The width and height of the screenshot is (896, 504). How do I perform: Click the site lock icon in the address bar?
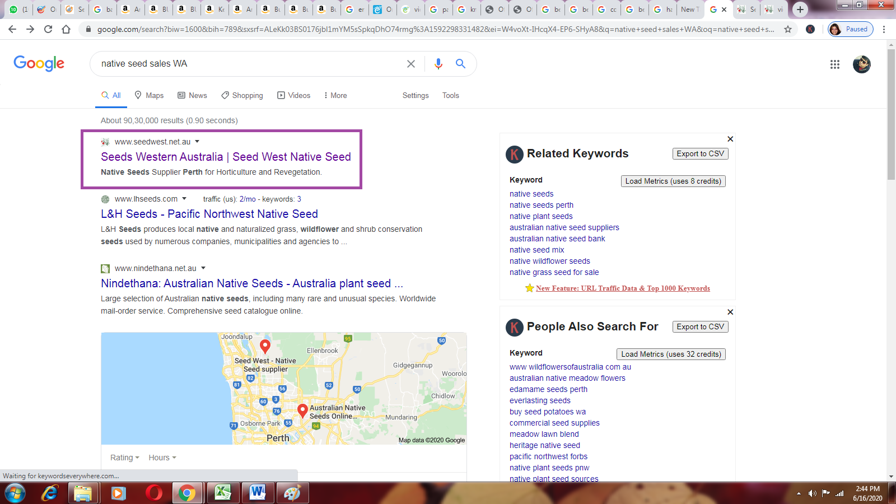tap(88, 29)
